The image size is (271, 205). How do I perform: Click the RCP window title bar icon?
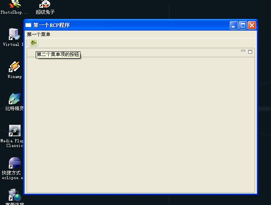pos(28,25)
